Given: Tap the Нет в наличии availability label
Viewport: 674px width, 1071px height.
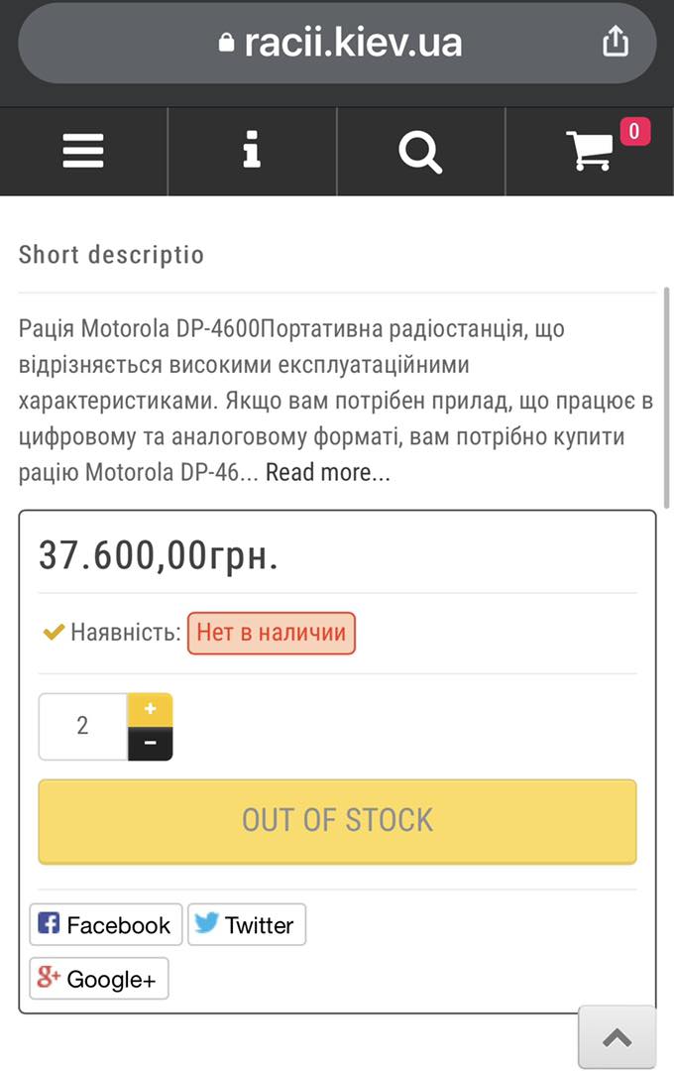Looking at the screenshot, I should 271,632.
